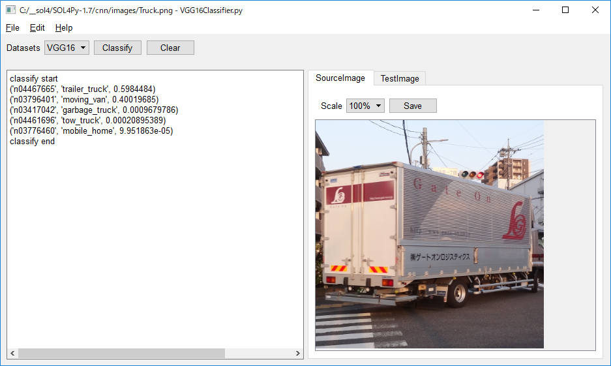Click the 'classify end' output line
The image size is (611, 366).
coord(33,142)
